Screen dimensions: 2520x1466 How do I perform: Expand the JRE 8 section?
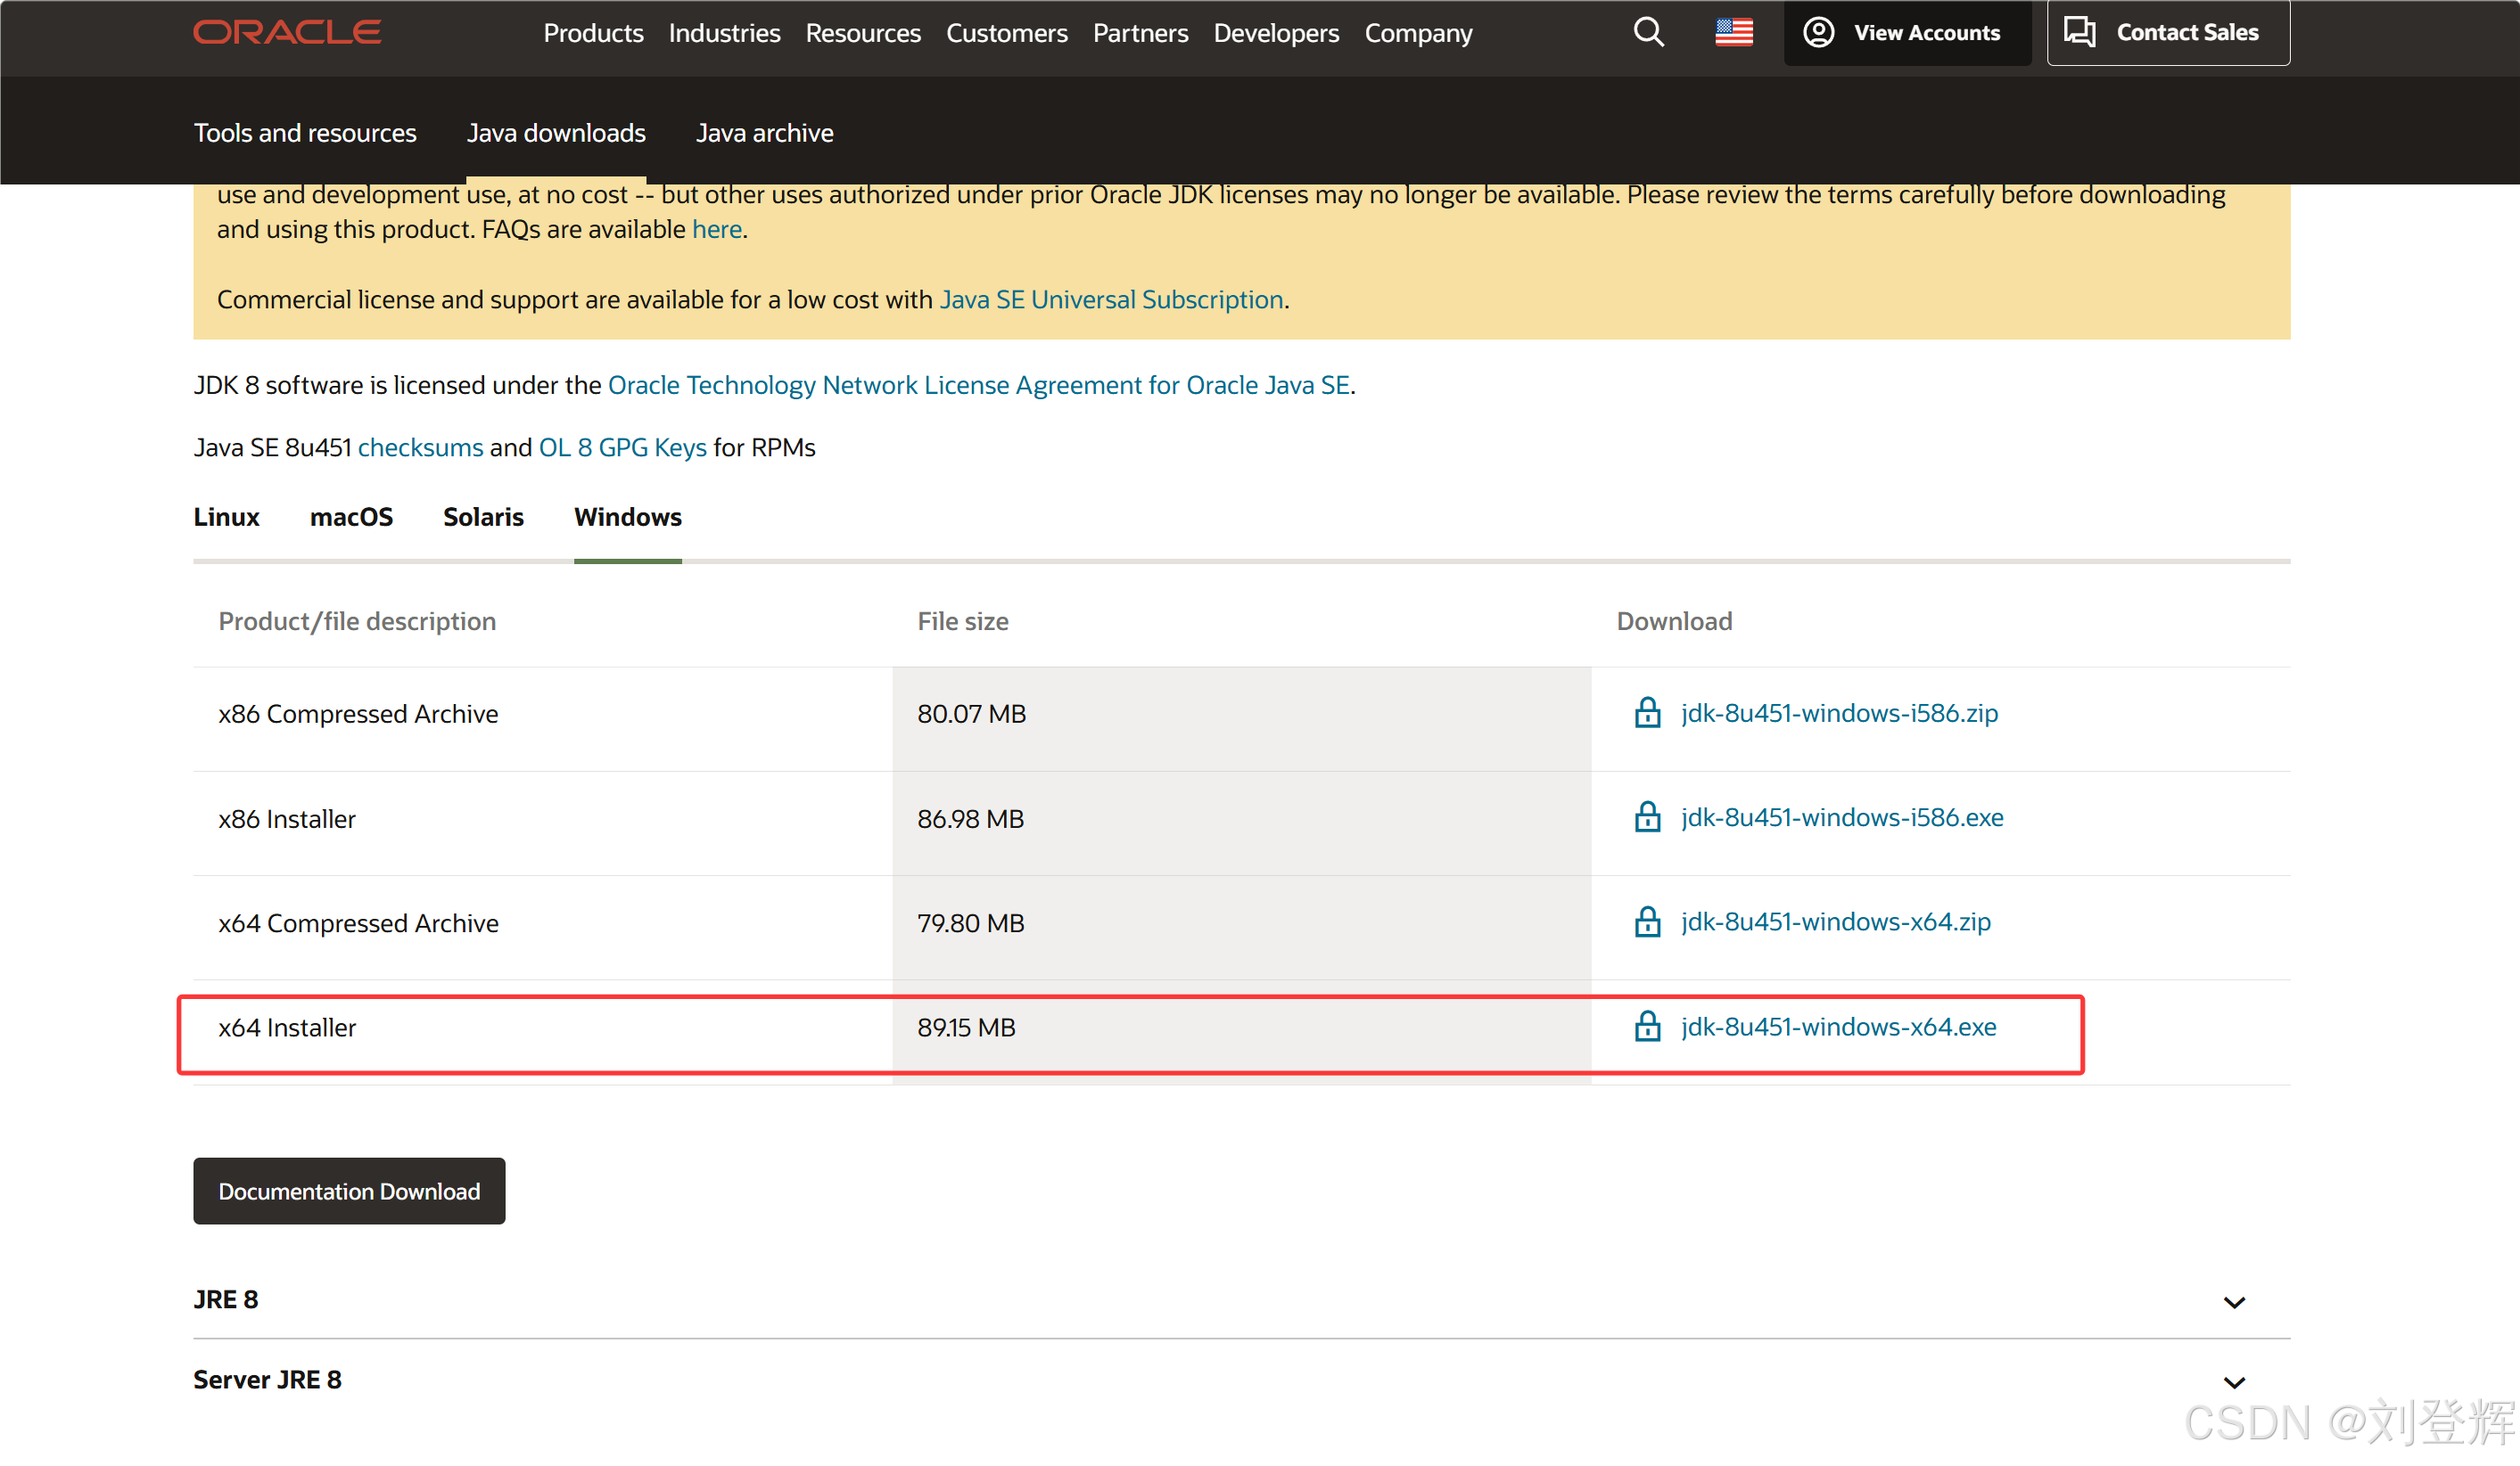(x=2233, y=1301)
